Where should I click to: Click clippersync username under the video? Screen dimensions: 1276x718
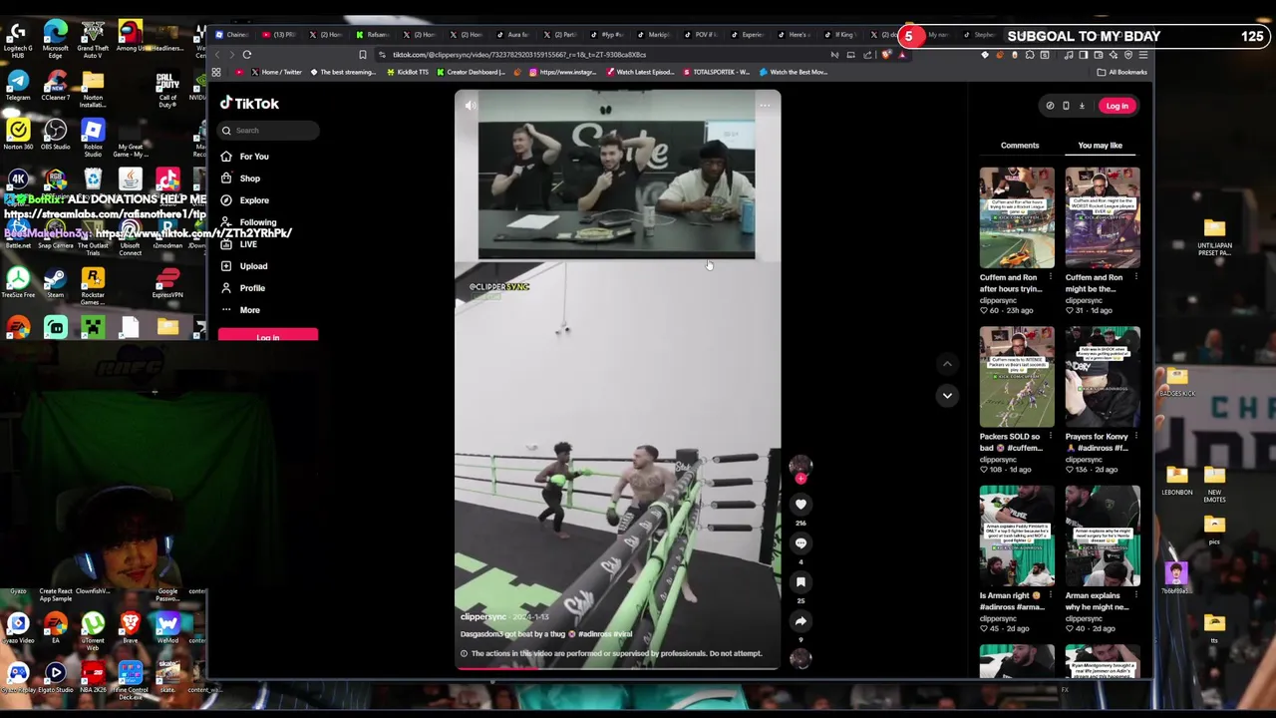[x=483, y=617]
